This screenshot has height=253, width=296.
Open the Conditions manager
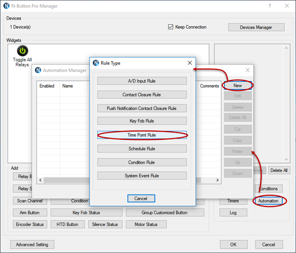[269, 188]
